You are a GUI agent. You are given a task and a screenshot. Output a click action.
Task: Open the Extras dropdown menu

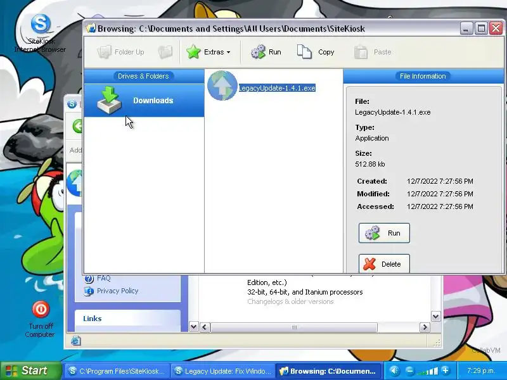tap(209, 52)
